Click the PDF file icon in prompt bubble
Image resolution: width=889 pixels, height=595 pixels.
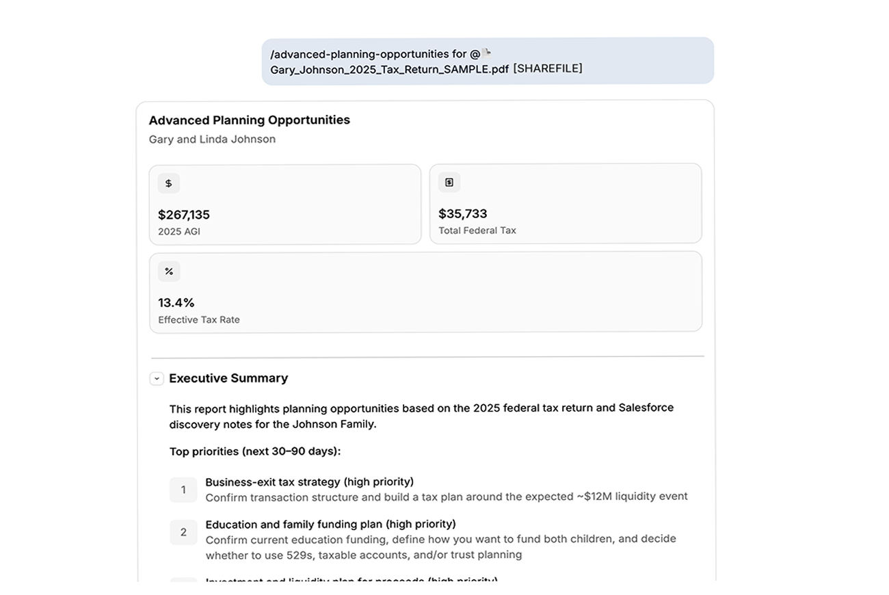486,53
